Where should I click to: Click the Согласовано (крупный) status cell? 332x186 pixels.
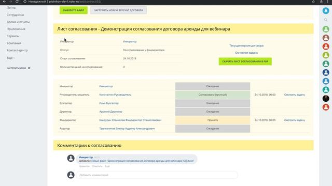[x=213, y=95]
